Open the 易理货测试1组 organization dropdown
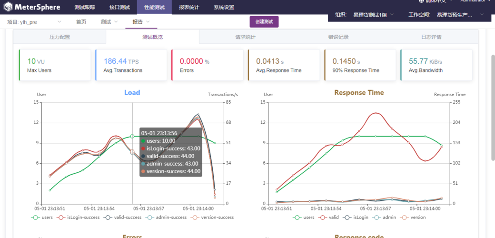 coord(374,15)
